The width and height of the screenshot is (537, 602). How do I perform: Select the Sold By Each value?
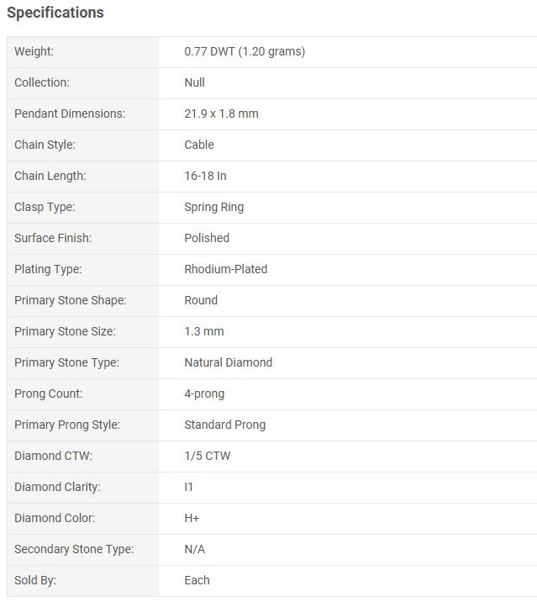pos(197,580)
